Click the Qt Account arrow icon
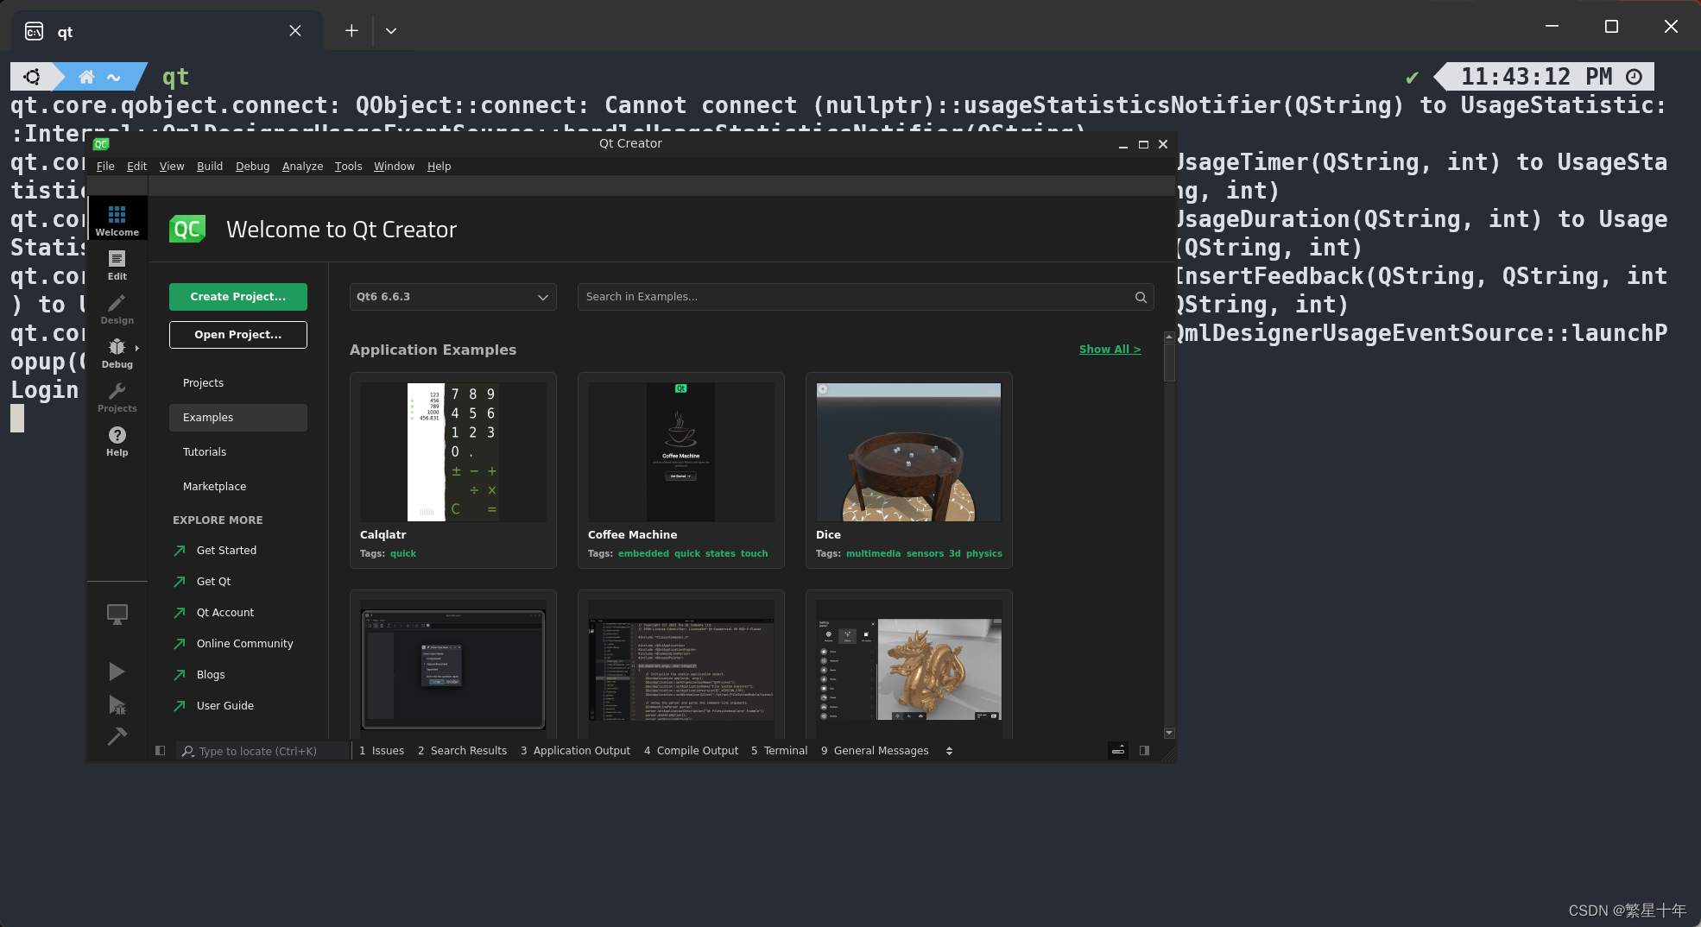Viewport: 1701px width, 927px height. coord(180,613)
